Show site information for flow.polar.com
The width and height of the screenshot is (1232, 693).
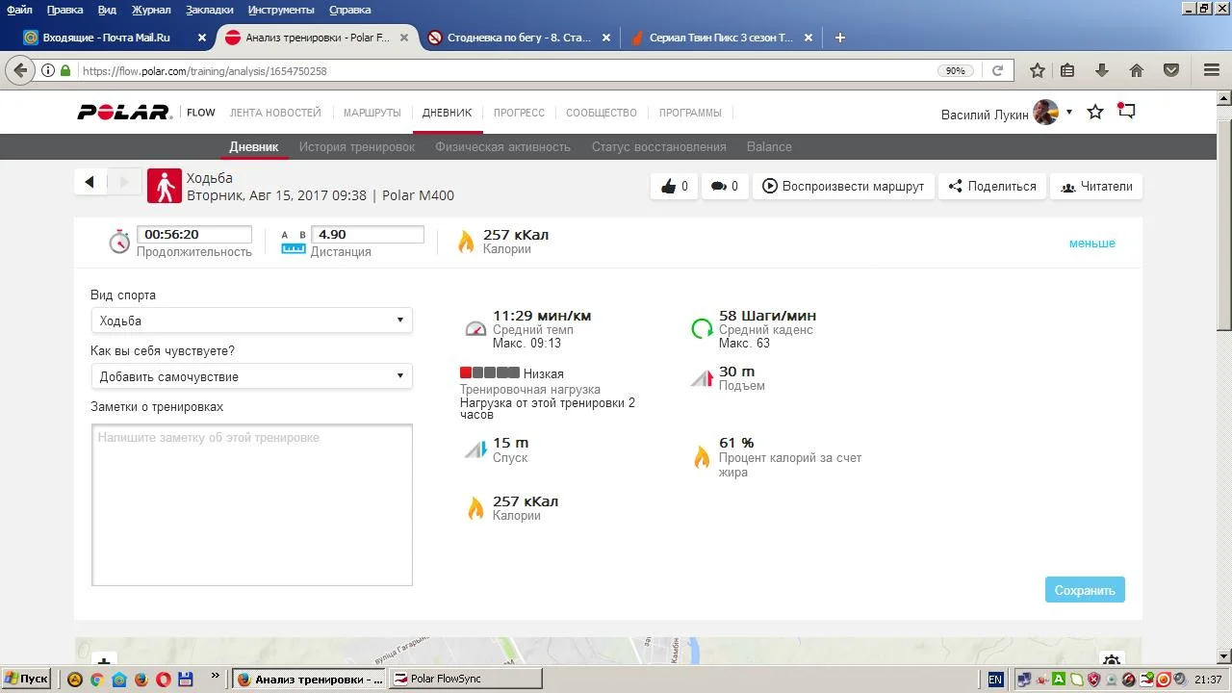click(x=47, y=70)
